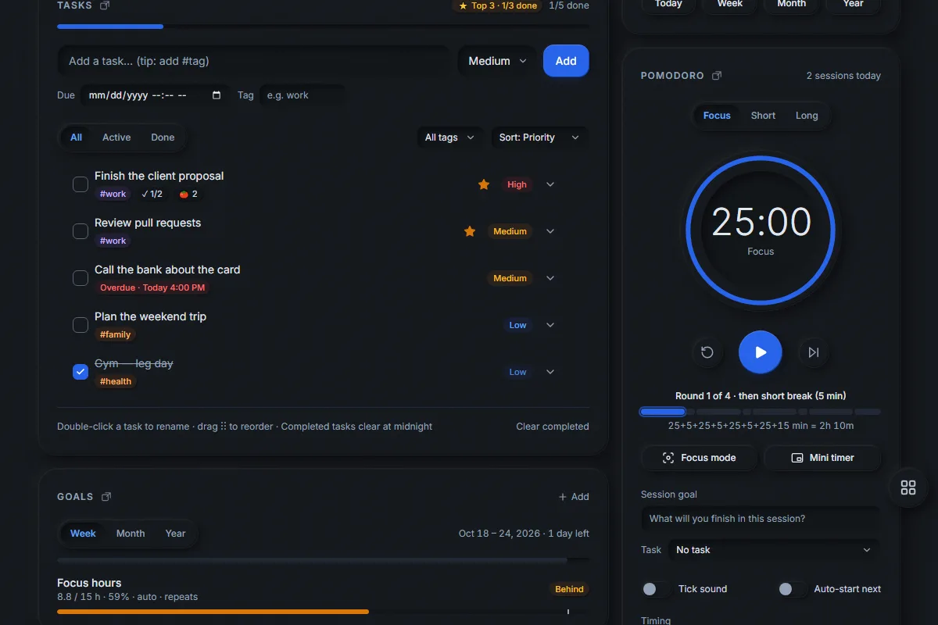Click the Pomodoro round progress bar

click(x=761, y=412)
